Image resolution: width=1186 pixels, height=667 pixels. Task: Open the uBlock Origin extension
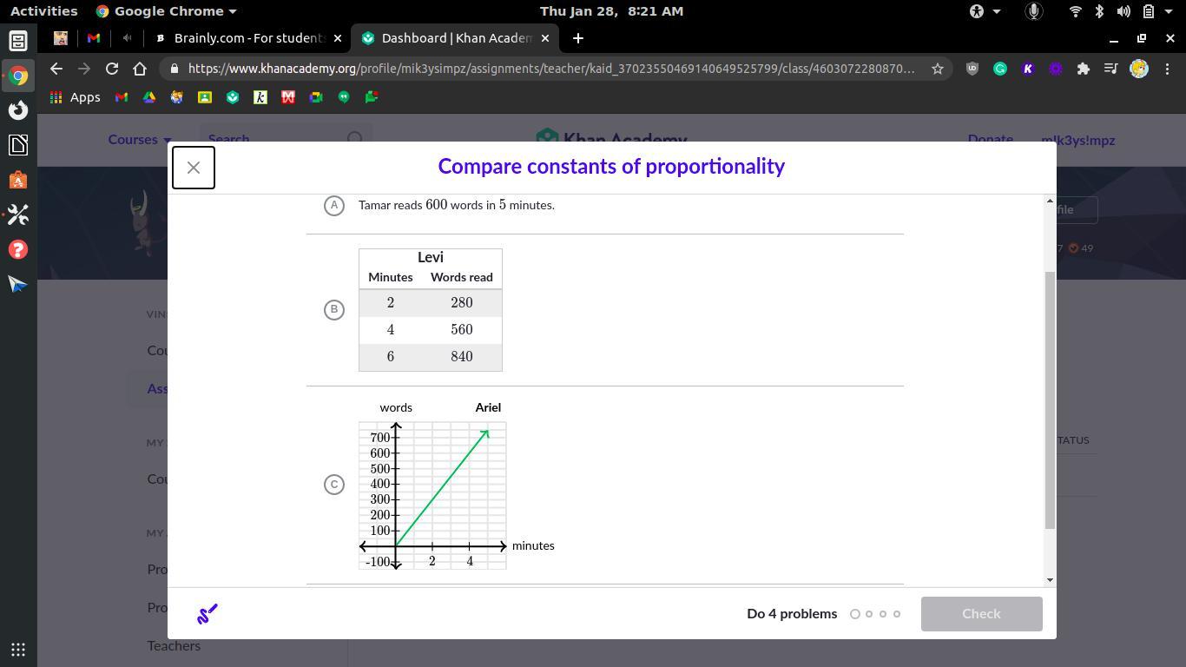click(972, 69)
